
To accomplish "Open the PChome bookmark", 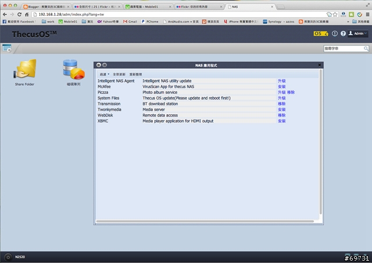I will pyautogui.click(x=150, y=21).
